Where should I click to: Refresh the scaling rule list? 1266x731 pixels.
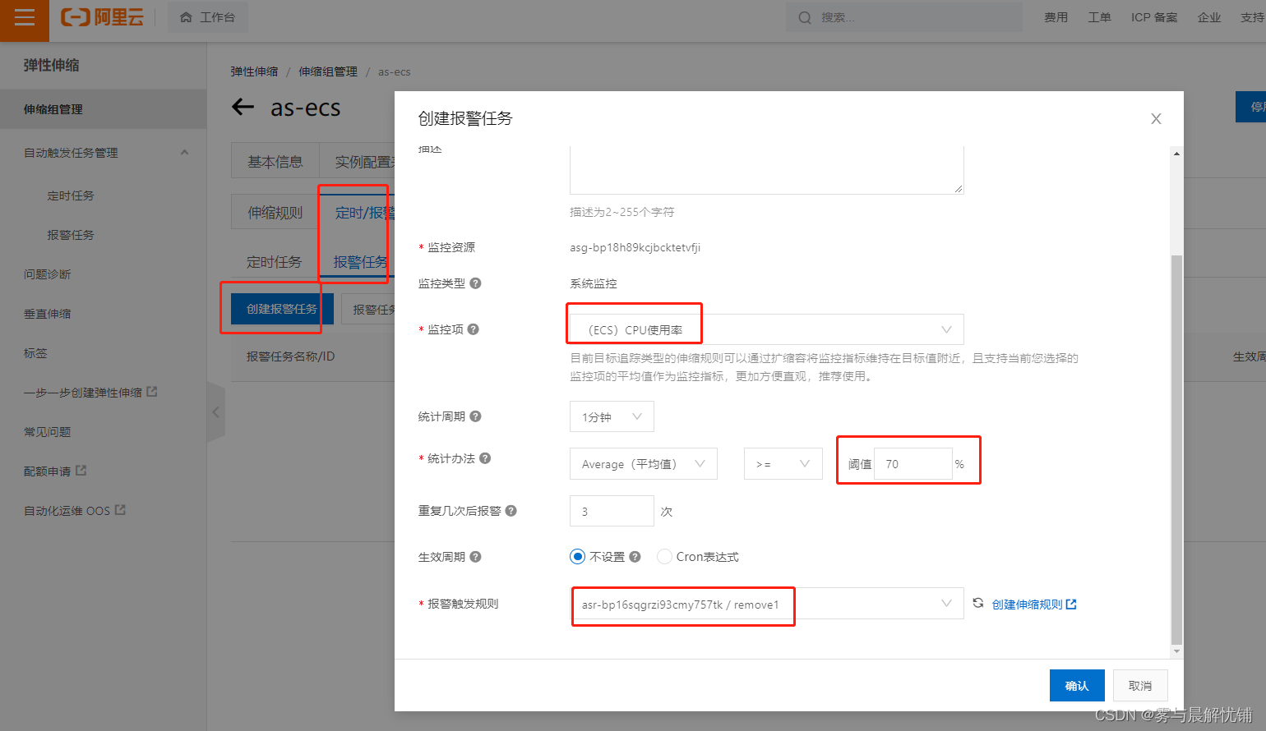pos(978,603)
